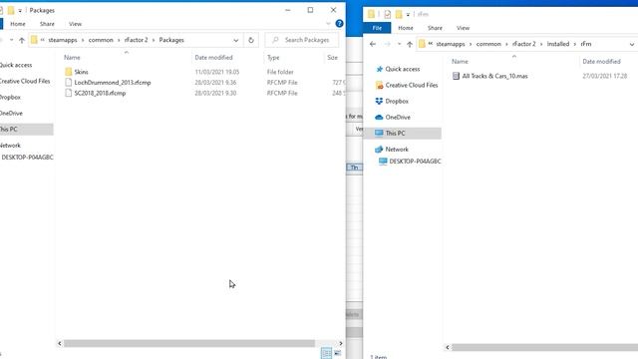Click scroll left arrow in rFm window

click(x=448, y=347)
